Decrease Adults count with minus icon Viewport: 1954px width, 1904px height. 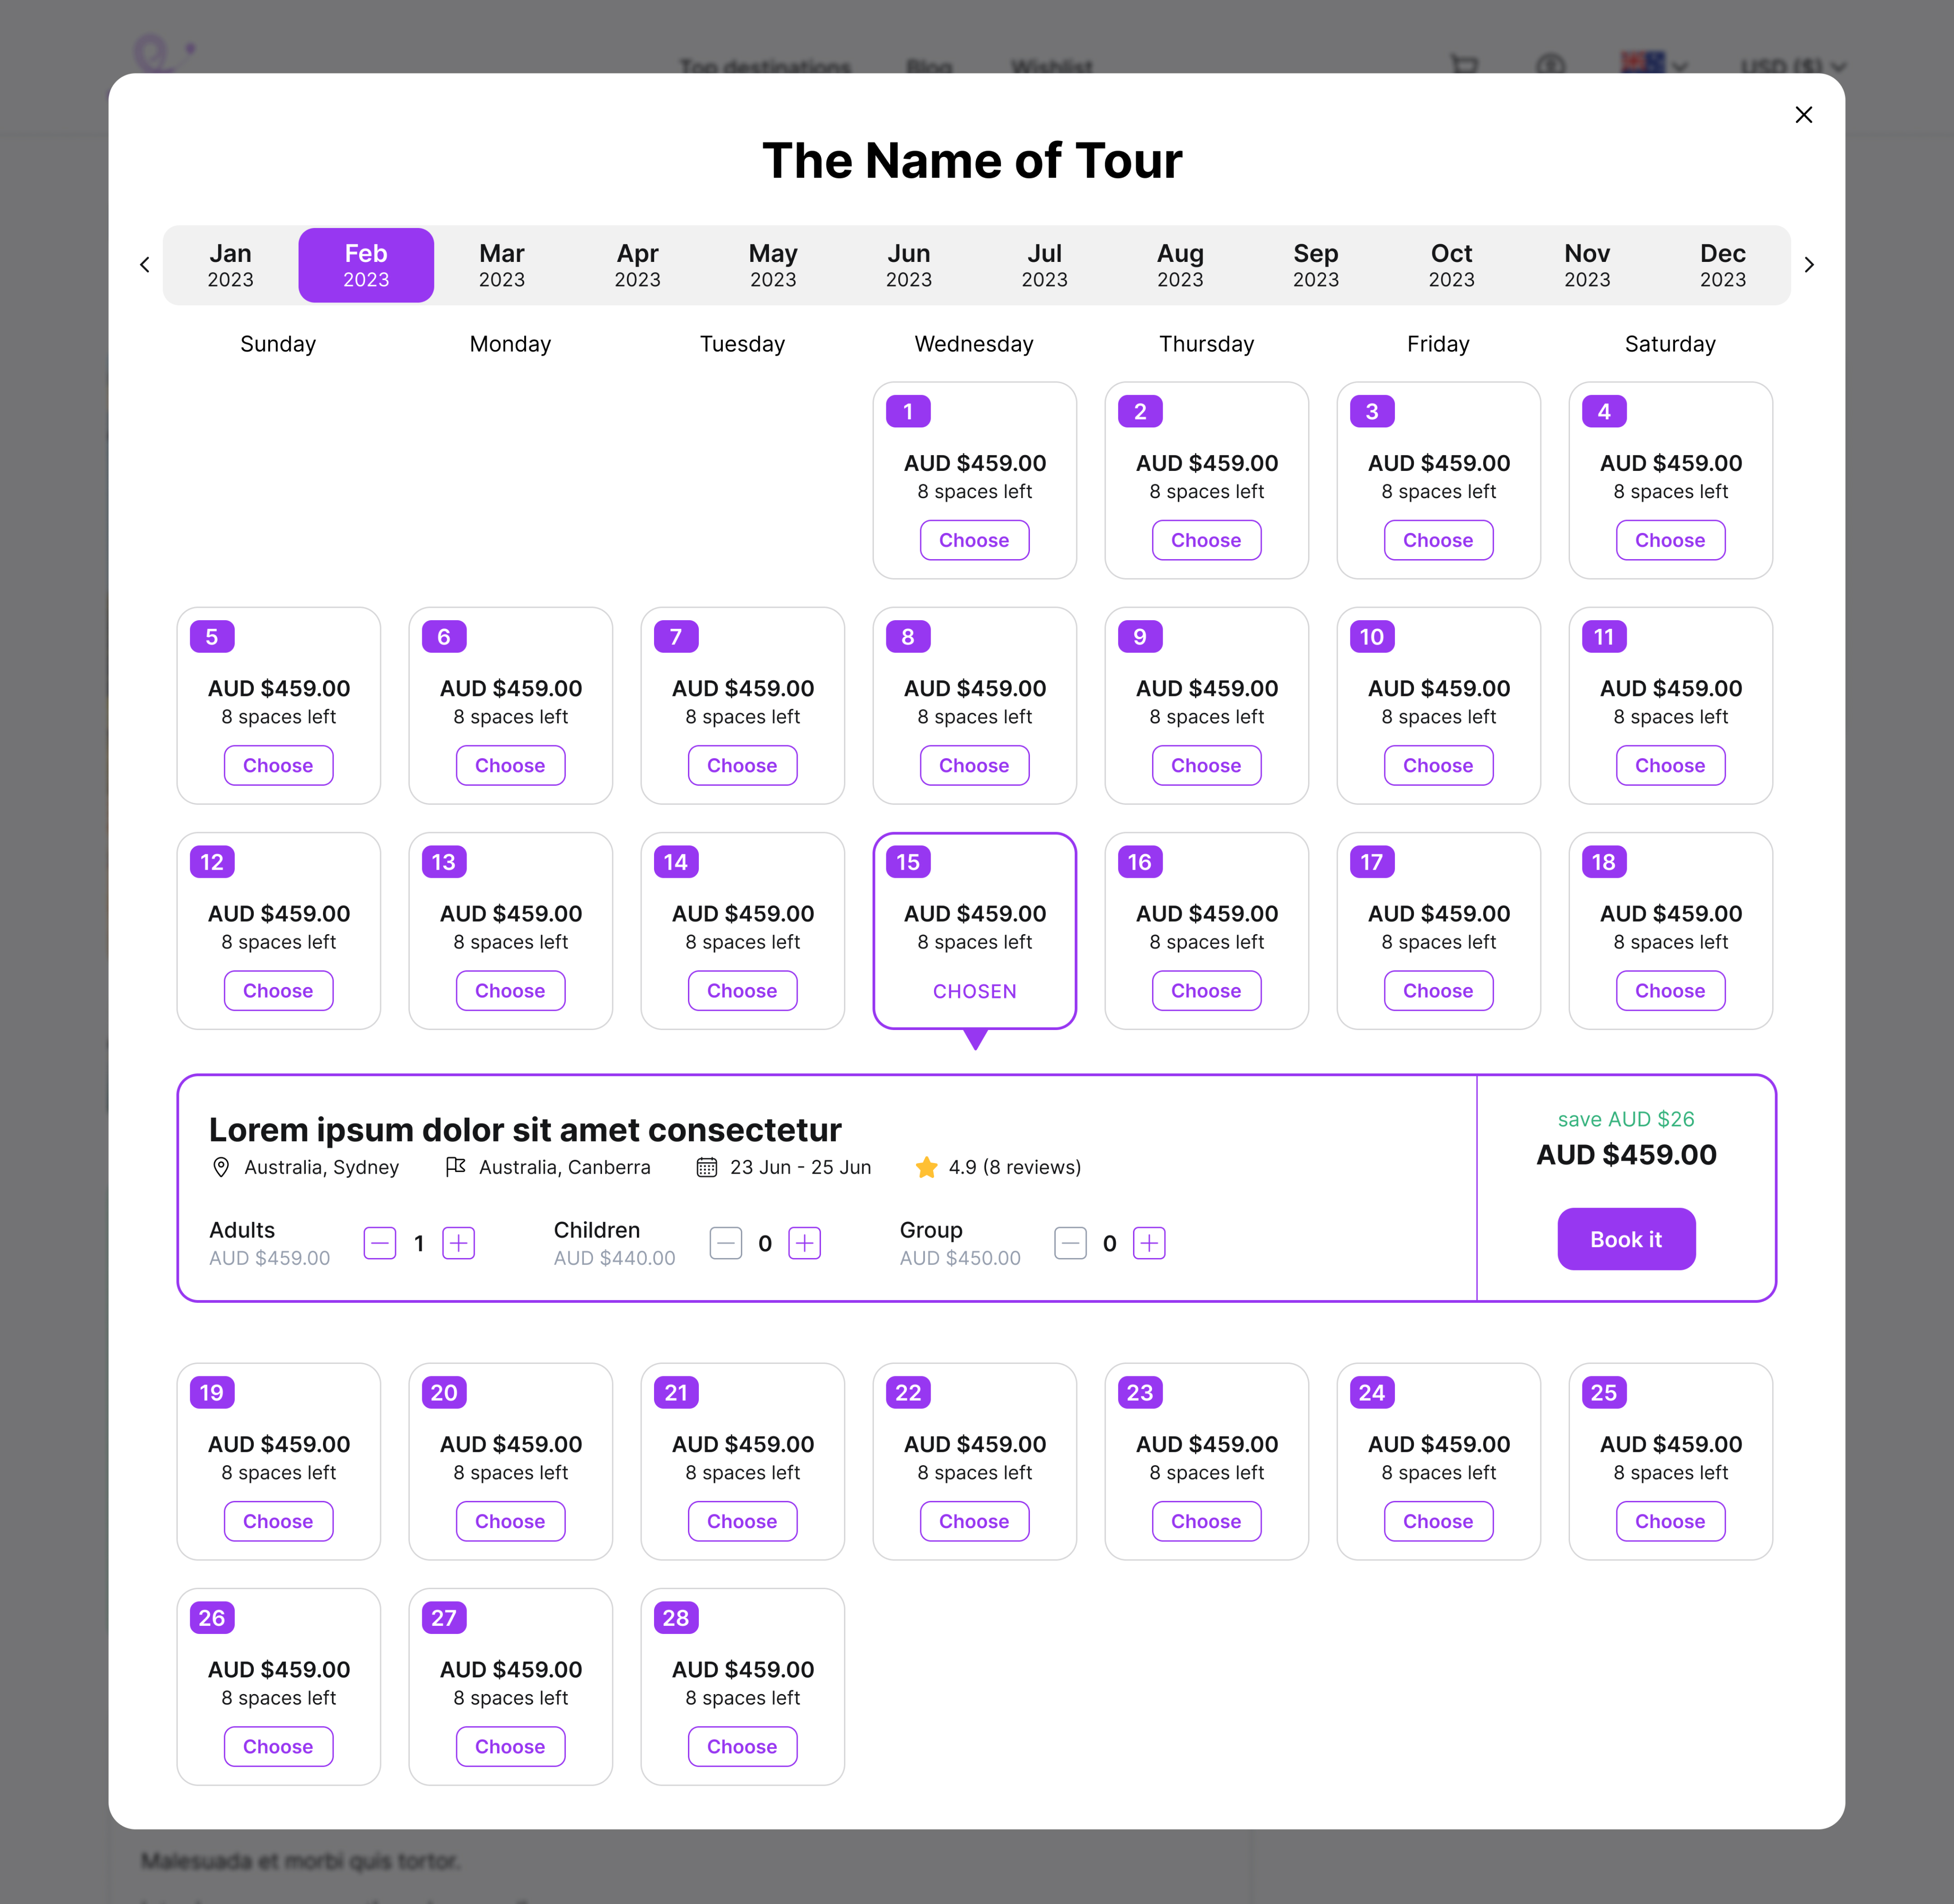(380, 1243)
